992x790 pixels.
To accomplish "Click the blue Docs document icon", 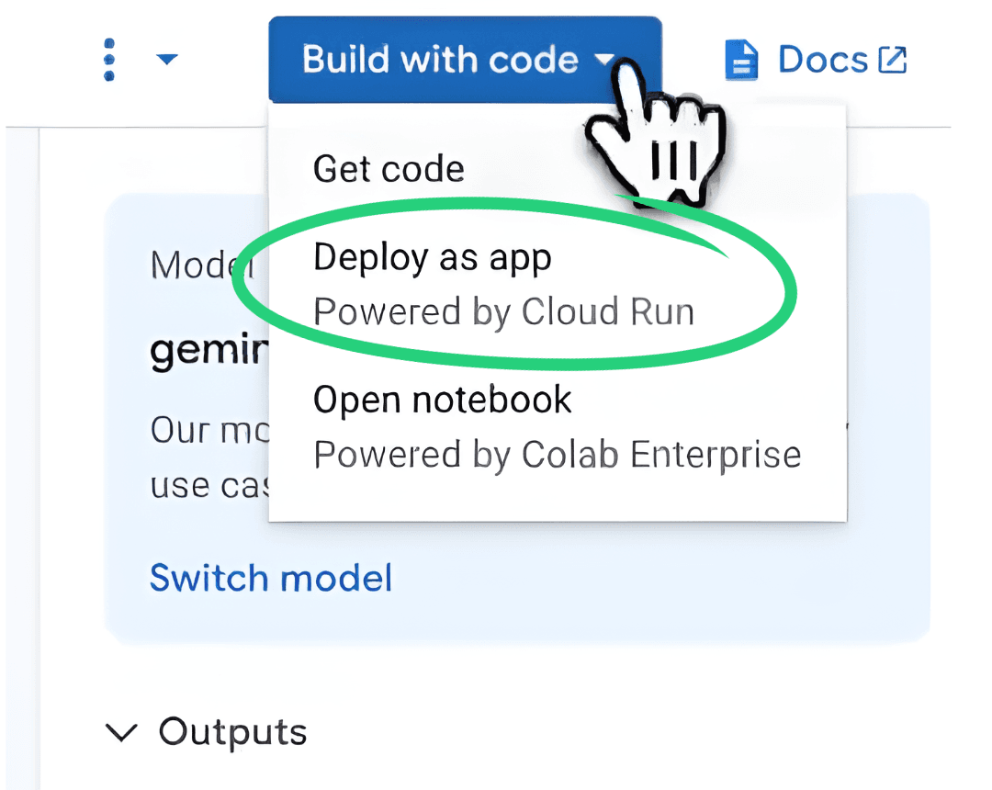I will click(x=741, y=60).
